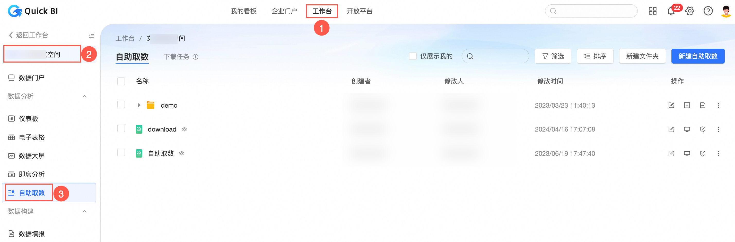Viewport: 735px width, 242px height.
Task: Click the monitor preview icon for 自助取数 row
Action: (687, 153)
